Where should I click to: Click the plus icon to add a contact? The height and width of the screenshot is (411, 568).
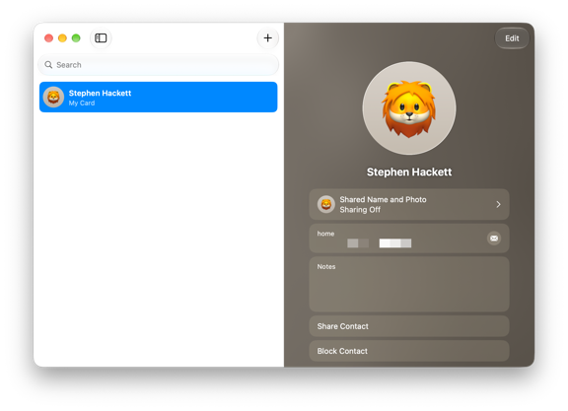[267, 38]
